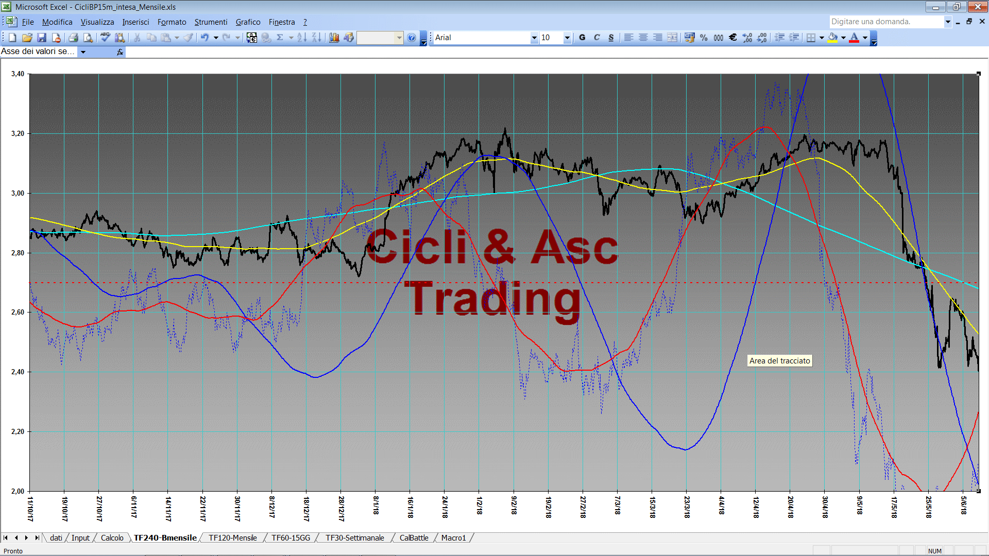Image resolution: width=989 pixels, height=556 pixels.
Task: Open a file with the folder icon
Action: 27,38
